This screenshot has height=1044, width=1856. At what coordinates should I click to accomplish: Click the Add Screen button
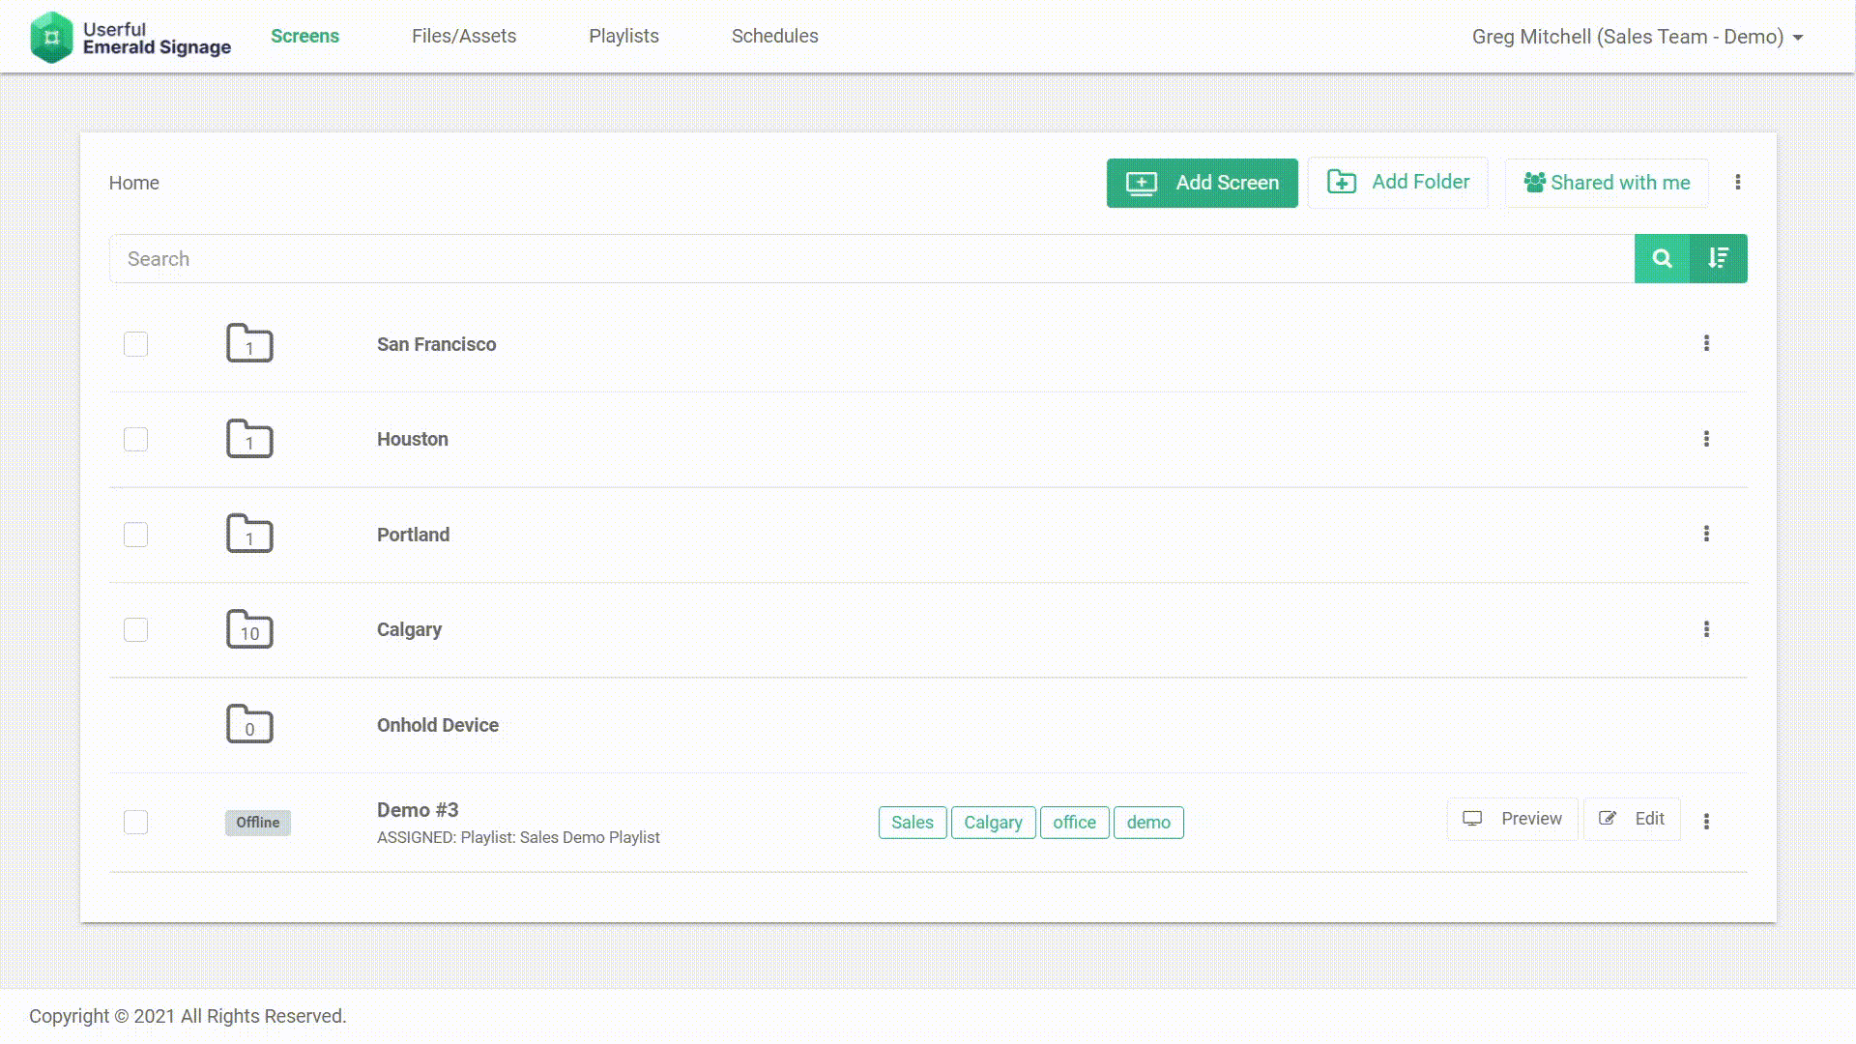tap(1202, 183)
